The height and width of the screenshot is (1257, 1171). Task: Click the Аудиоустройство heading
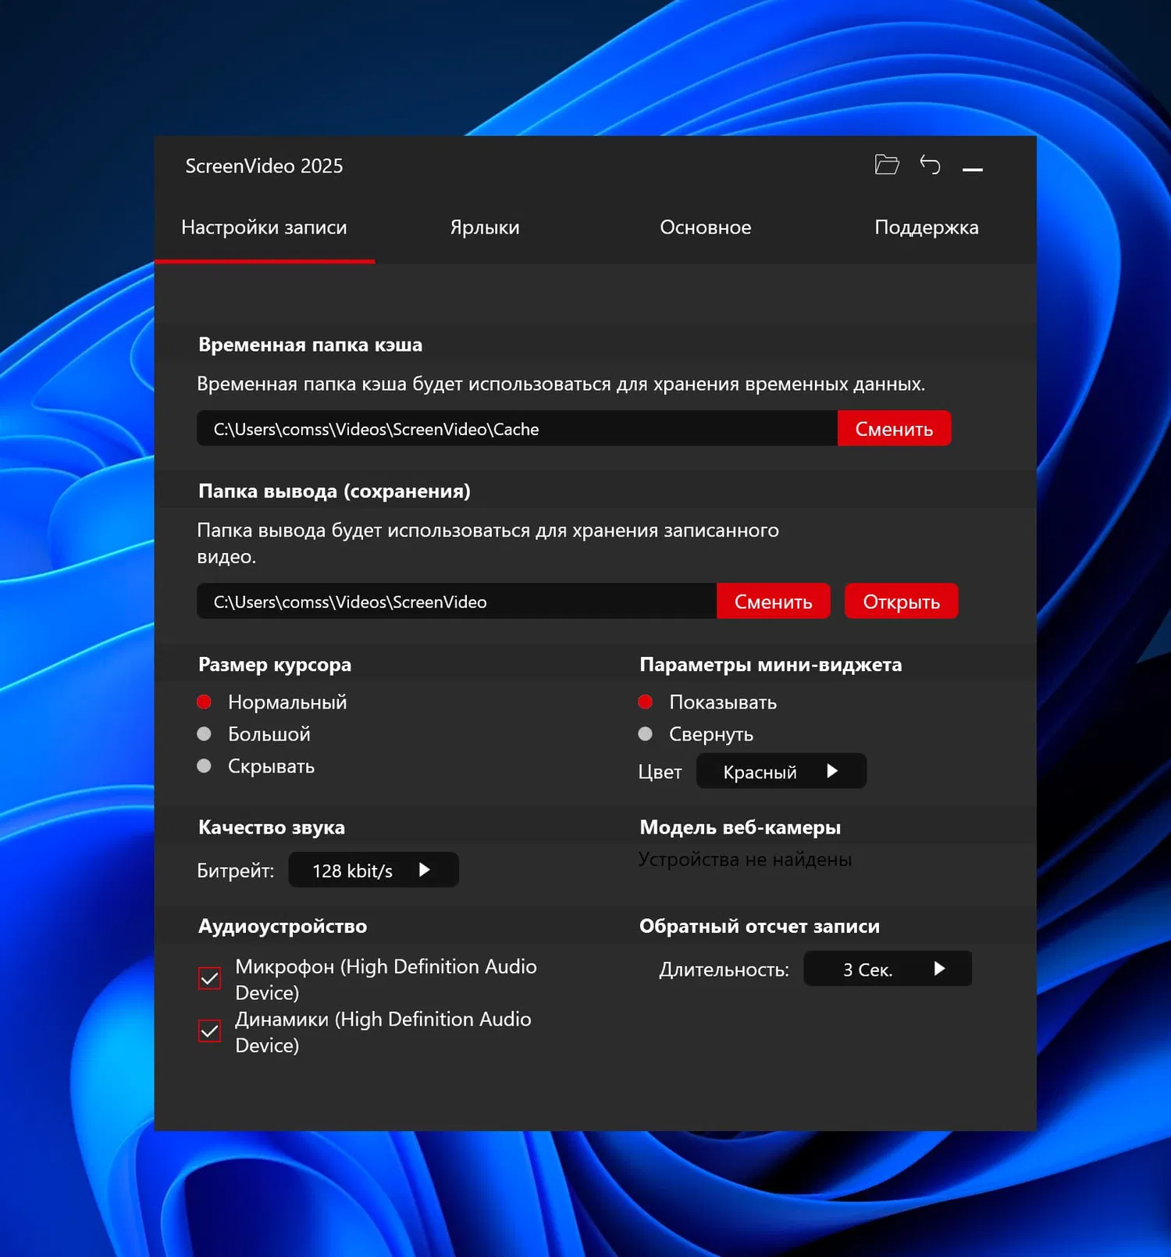(283, 927)
